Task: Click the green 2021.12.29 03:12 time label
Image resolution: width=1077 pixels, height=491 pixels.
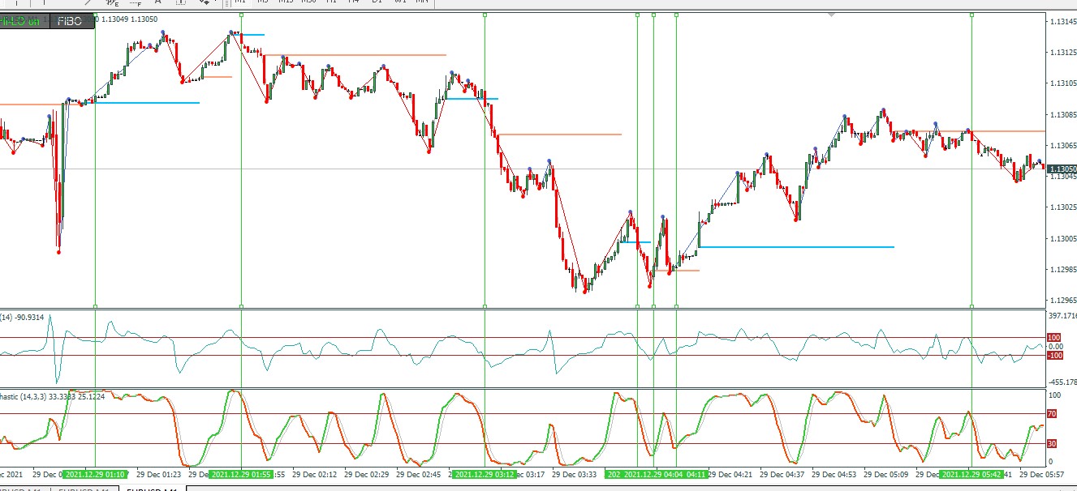Action: coord(485,474)
